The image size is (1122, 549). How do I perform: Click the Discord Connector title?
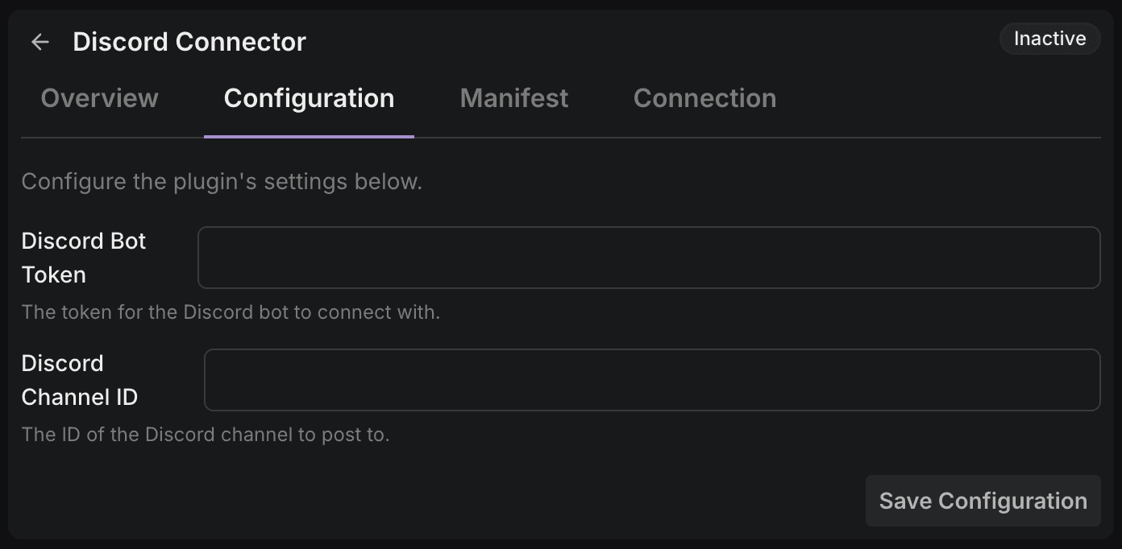tap(189, 41)
